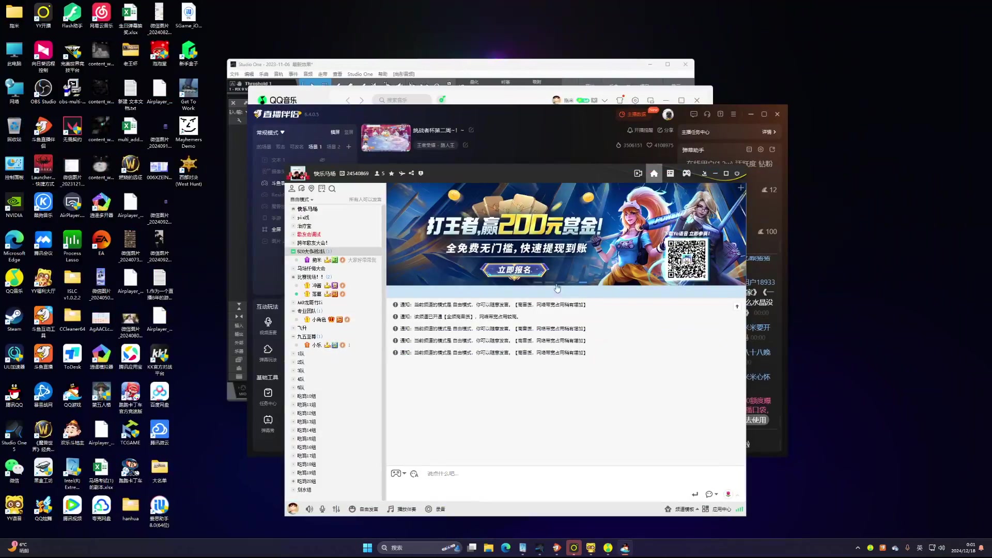The height and width of the screenshot is (558, 992).
Task: Switch to 横屏 orientation in 直播伴侣
Action: (335, 132)
